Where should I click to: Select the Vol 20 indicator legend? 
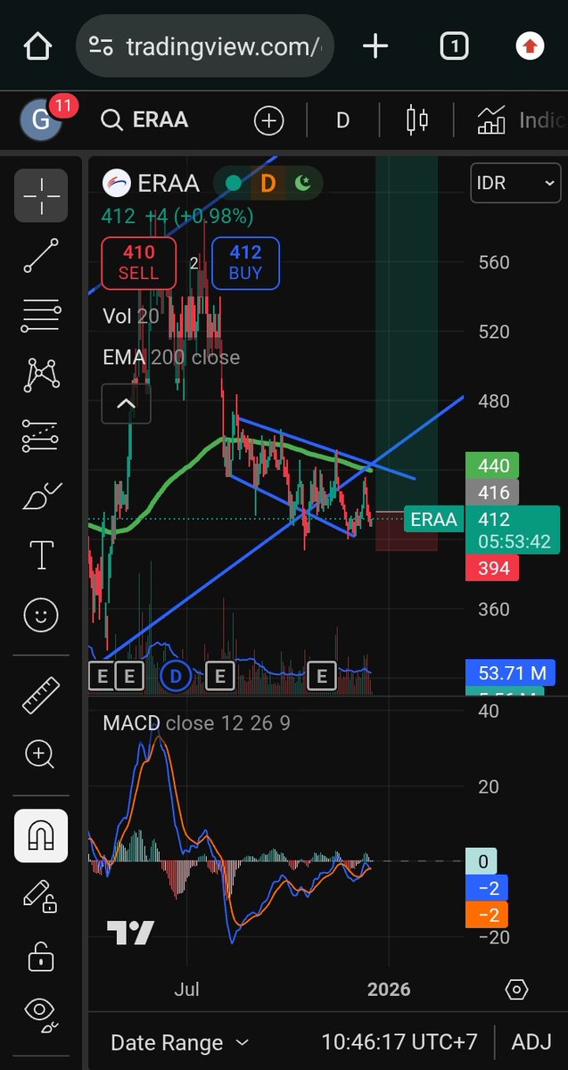pyautogui.click(x=131, y=316)
